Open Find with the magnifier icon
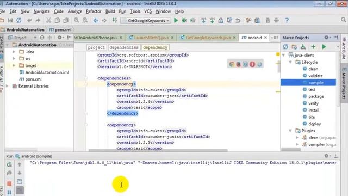Viewport: 348px width, 196px height. pyautogui.click(x=76, y=21)
